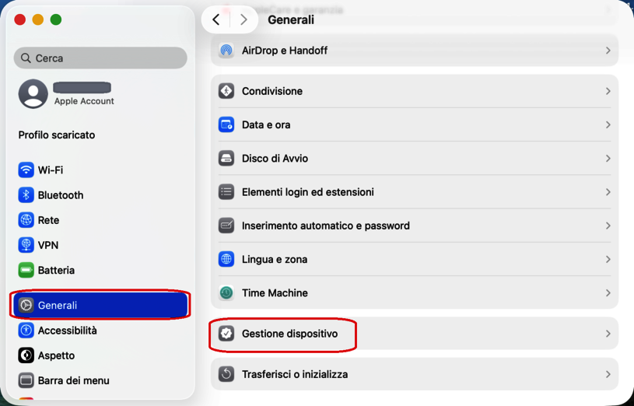
Task: Select Barra dei menu sidebar item
Action: click(73, 380)
